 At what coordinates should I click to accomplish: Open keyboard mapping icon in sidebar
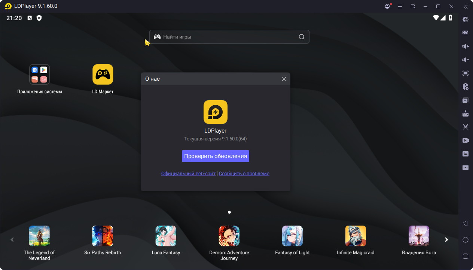466,33
